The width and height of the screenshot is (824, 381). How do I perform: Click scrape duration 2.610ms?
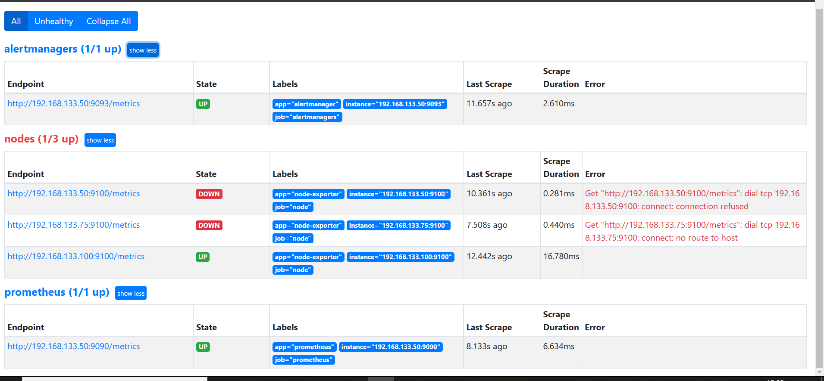(x=559, y=103)
